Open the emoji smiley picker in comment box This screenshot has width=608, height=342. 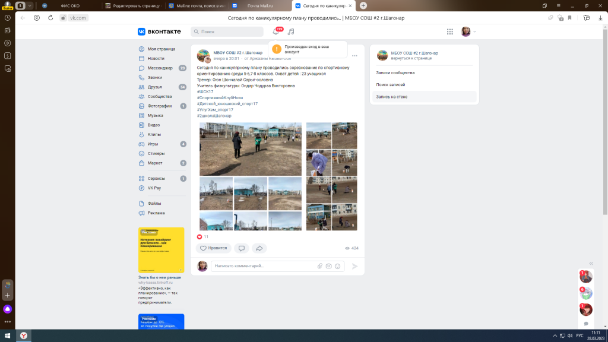pos(337,266)
